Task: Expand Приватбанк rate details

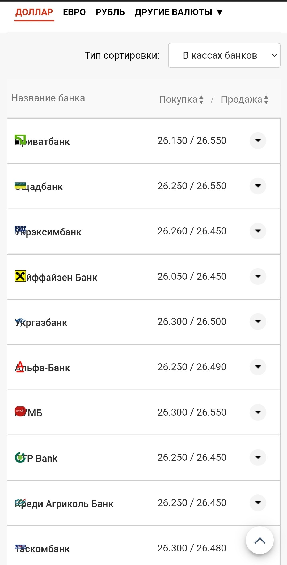Action: [258, 140]
